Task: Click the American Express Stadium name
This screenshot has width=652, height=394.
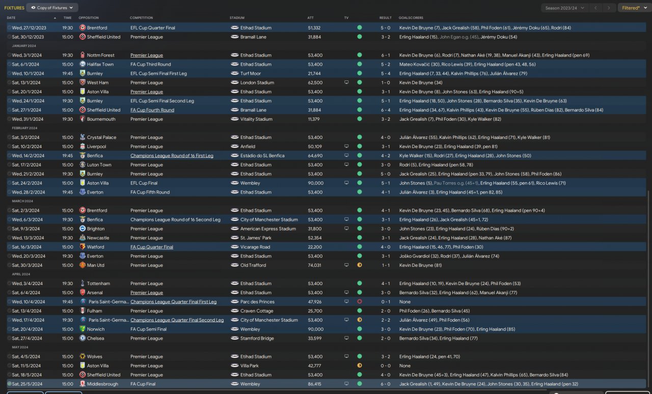Action: click(268, 229)
